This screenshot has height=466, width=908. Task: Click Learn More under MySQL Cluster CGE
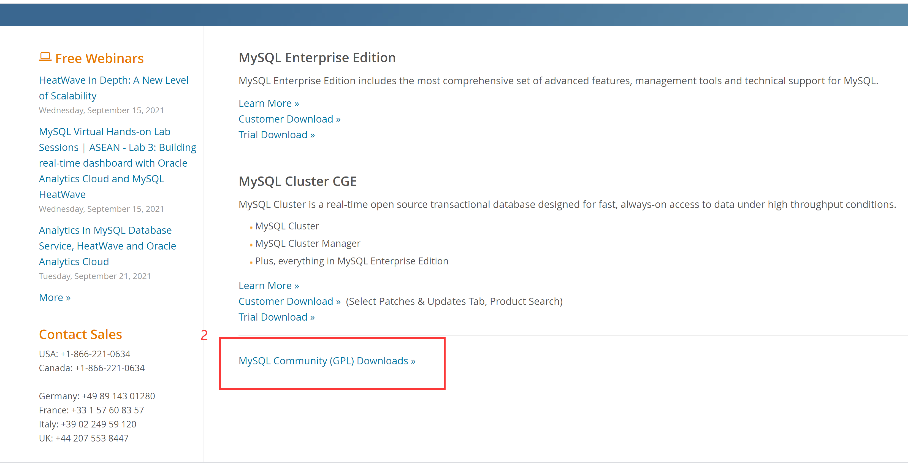click(269, 286)
